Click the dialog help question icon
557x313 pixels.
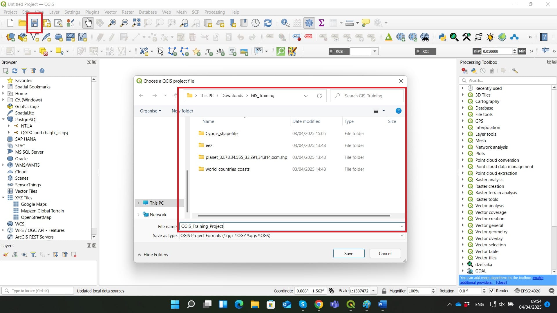click(399, 111)
